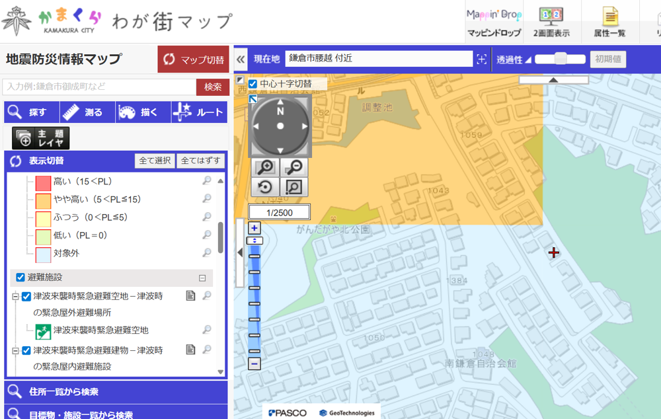Viewport: 661px width, 419px height.
Task: Switch to 2画面表示 split view
Action: tap(551, 22)
